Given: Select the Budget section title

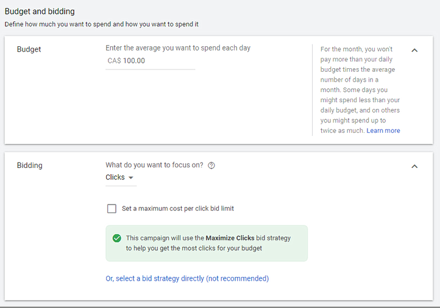Looking at the screenshot, I should click(29, 49).
